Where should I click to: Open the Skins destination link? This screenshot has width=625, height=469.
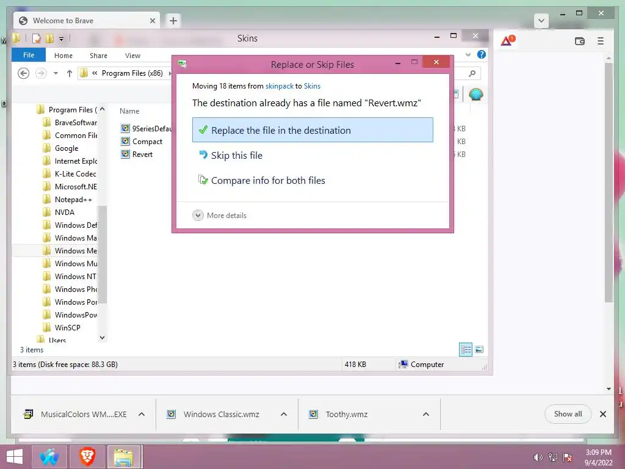[x=312, y=86]
